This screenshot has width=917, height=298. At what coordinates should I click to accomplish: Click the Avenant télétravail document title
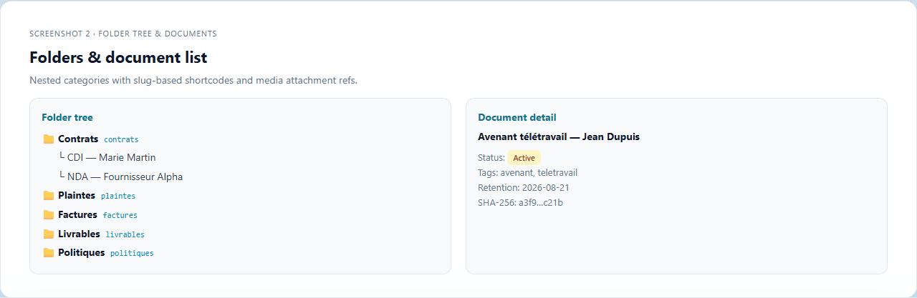(559, 136)
